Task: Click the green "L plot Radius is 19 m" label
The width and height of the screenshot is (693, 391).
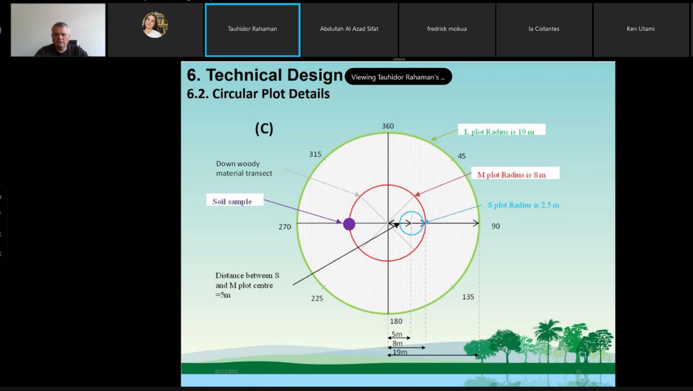Action: click(501, 131)
